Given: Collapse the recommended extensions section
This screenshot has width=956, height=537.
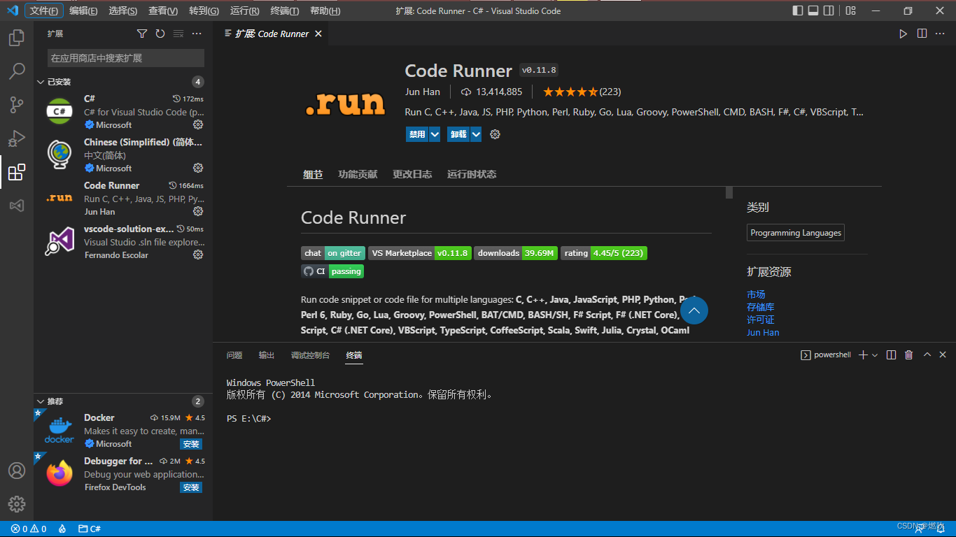Looking at the screenshot, I should 41,401.
